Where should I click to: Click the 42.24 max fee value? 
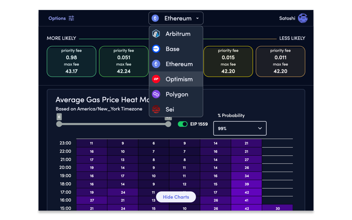pyautogui.click(x=124, y=71)
